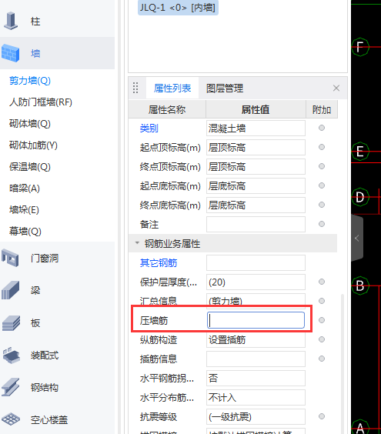Open the 装配式 category icon
Viewport: 381px width, 434px height.
(11, 355)
